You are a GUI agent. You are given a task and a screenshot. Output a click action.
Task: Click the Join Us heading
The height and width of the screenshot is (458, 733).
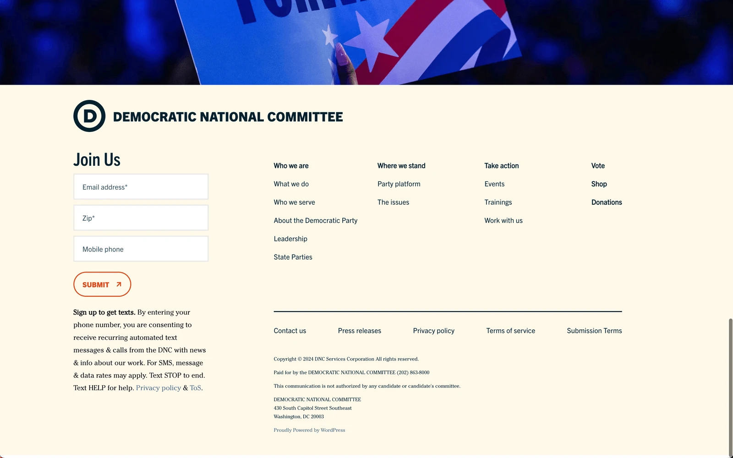[97, 159]
